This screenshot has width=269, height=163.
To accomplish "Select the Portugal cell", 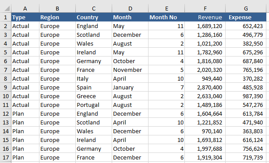I will pyautogui.click(x=94, y=105).
